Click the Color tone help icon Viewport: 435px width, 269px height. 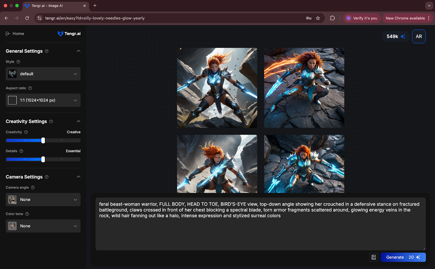pos(27,214)
